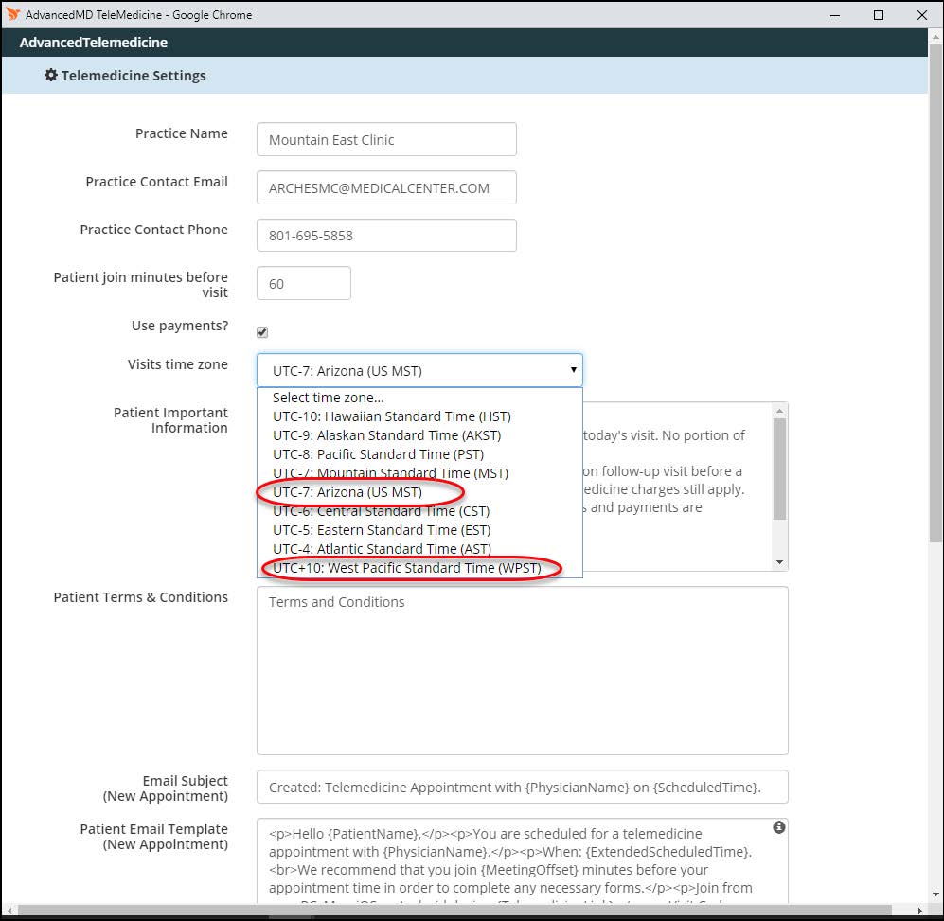Click the info icon on Patient Email Template
The height and width of the screenshot is (921, 944).
[778, 827]
